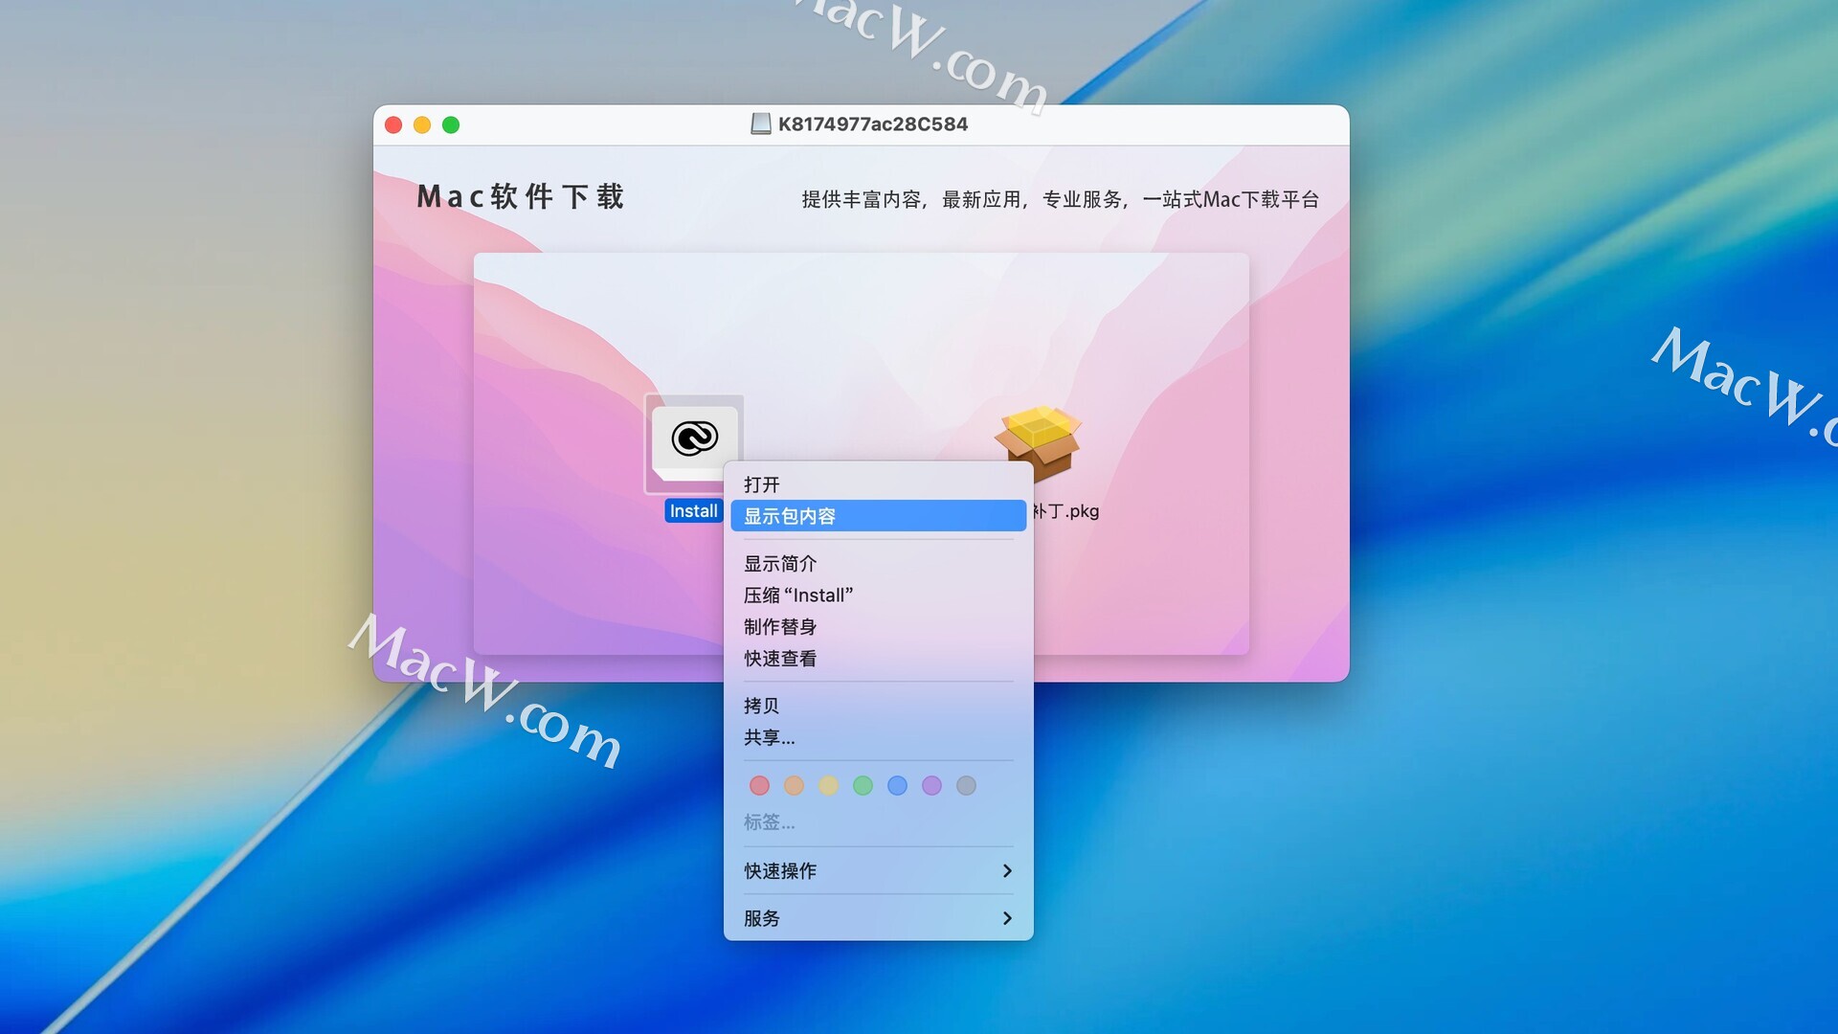The width and height of the screenshot is (1838, 1034).
Task: Select 压缩 "Install" menu entry
Action: 878,596
